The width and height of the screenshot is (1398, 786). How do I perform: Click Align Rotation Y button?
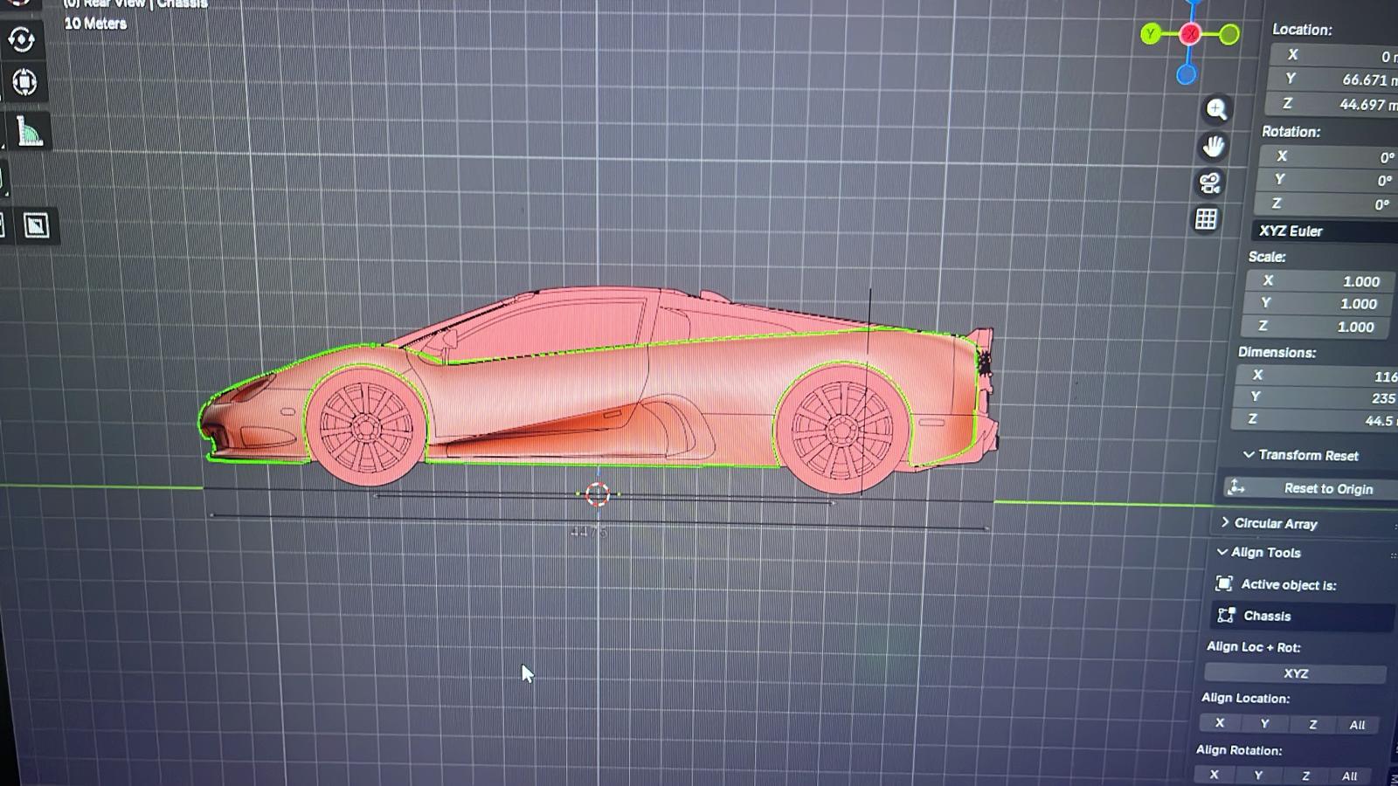tap(1258, 776)
